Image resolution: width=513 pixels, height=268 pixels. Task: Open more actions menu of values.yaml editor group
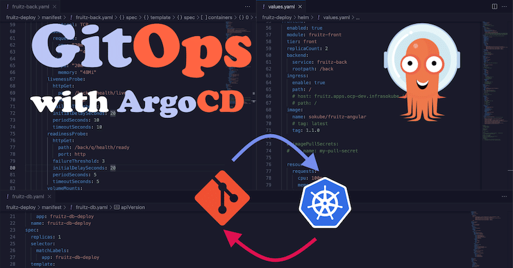click(505, 6)
